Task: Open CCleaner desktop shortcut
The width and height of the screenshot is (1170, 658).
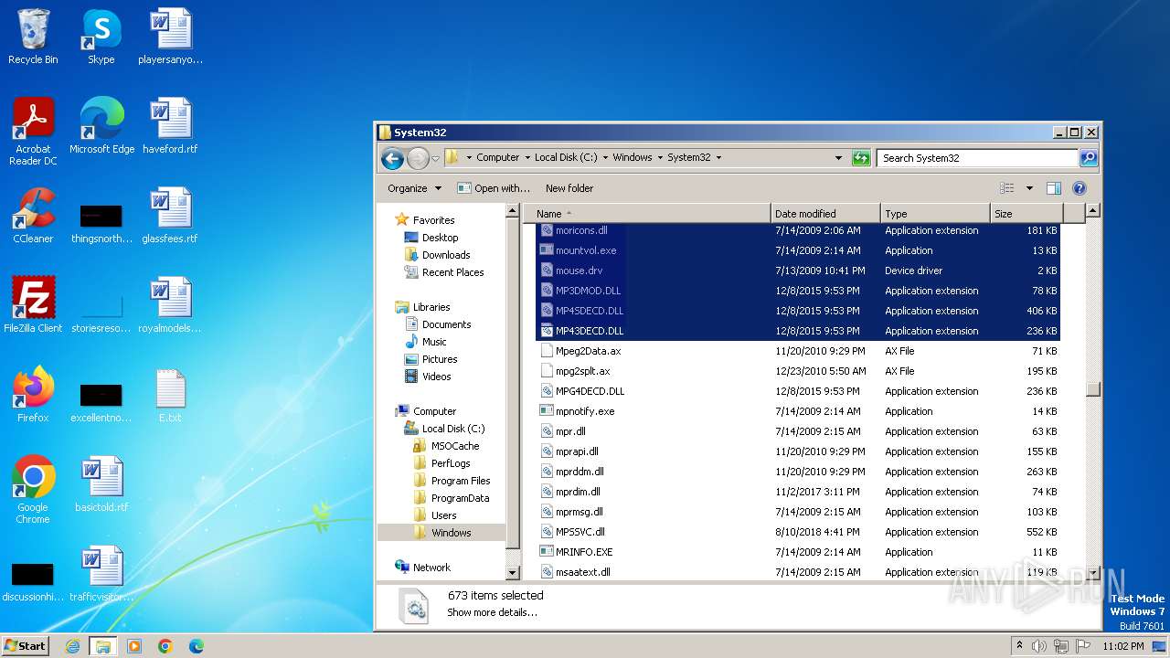Action: [x=33, y=216]
